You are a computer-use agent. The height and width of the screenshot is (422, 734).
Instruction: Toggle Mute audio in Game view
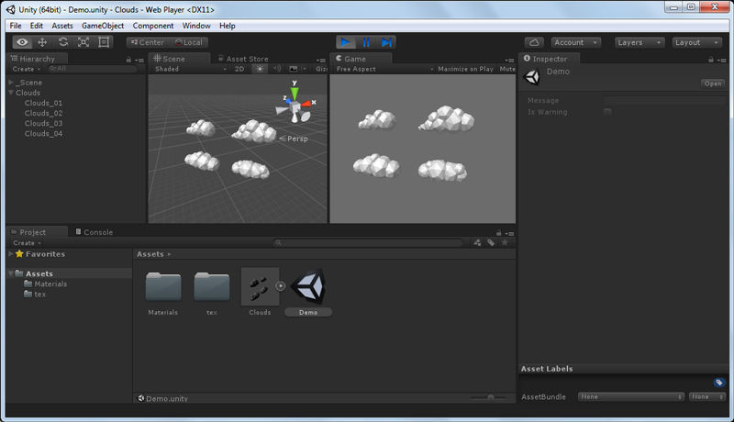click(507, 69)
